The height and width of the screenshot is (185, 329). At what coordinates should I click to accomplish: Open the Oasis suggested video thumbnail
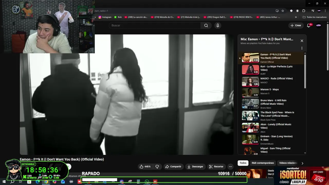[252, 174]
